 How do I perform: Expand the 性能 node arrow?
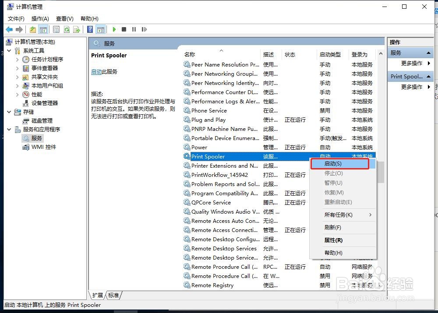pos(18,95)
